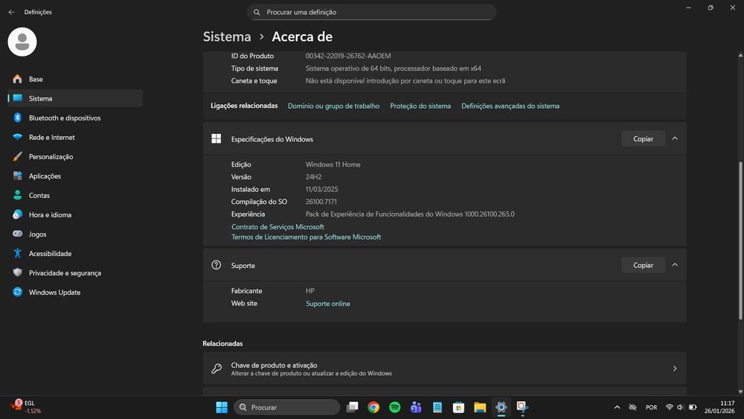Open File Explorer from the taskbar
Image resolution: width=744 pixels, height=419 pixels.
[480, 407]
